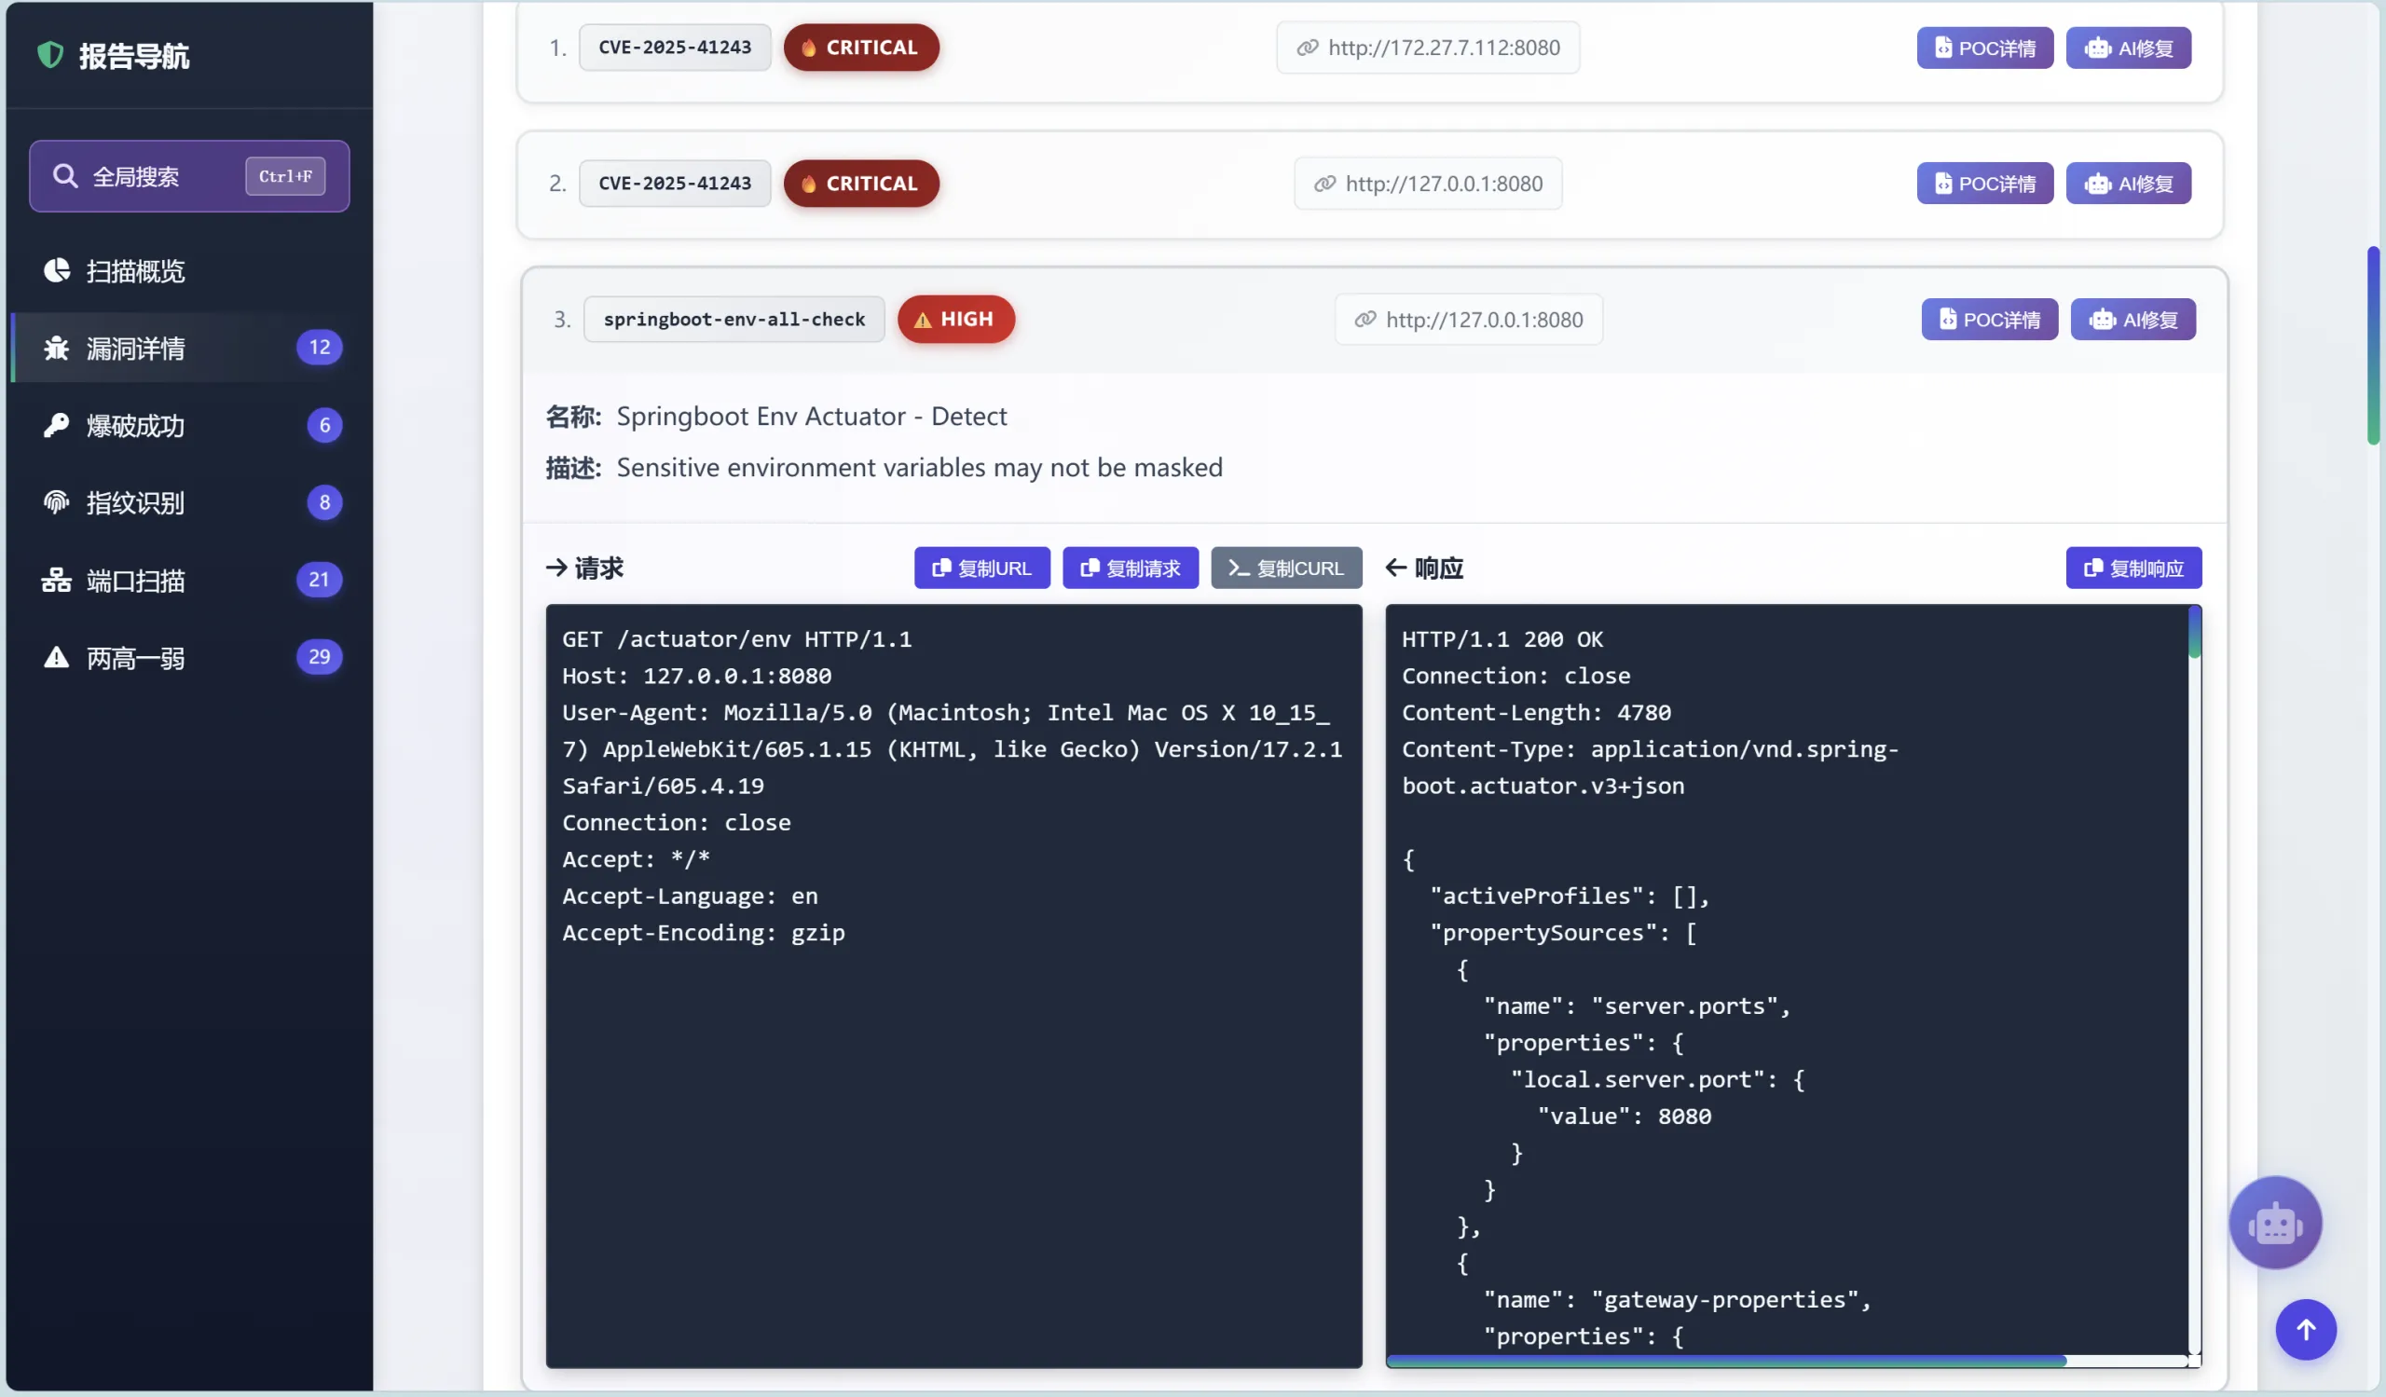
Task: Click the shield logo next to 报告导航
Action: (x=49, y=55)
